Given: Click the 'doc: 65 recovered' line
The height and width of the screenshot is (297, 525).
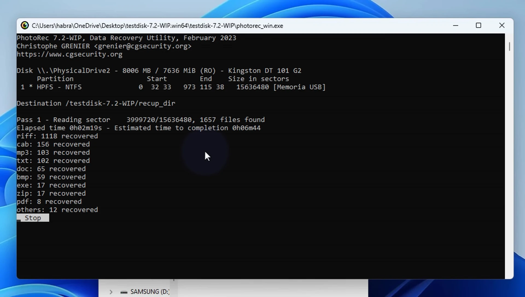Looking at the screenshot, I should coord(51,169).
